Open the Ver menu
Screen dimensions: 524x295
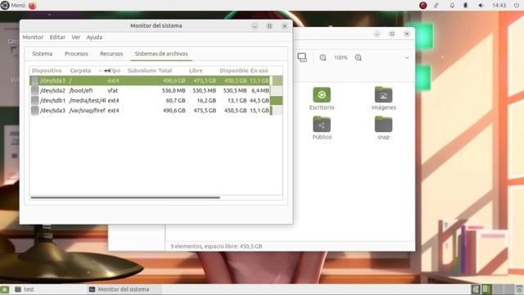76,37
